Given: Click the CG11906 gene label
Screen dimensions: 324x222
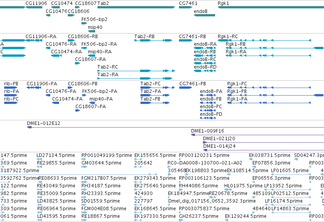Looking at the screenshot, I should click(37, 3).
